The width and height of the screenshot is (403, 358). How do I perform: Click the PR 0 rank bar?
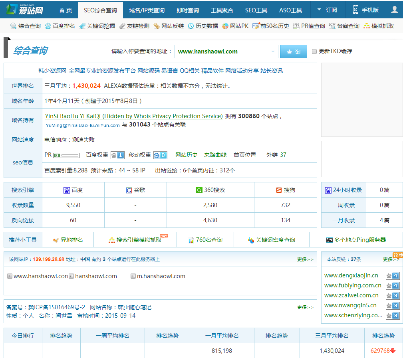tap(66, 155)
